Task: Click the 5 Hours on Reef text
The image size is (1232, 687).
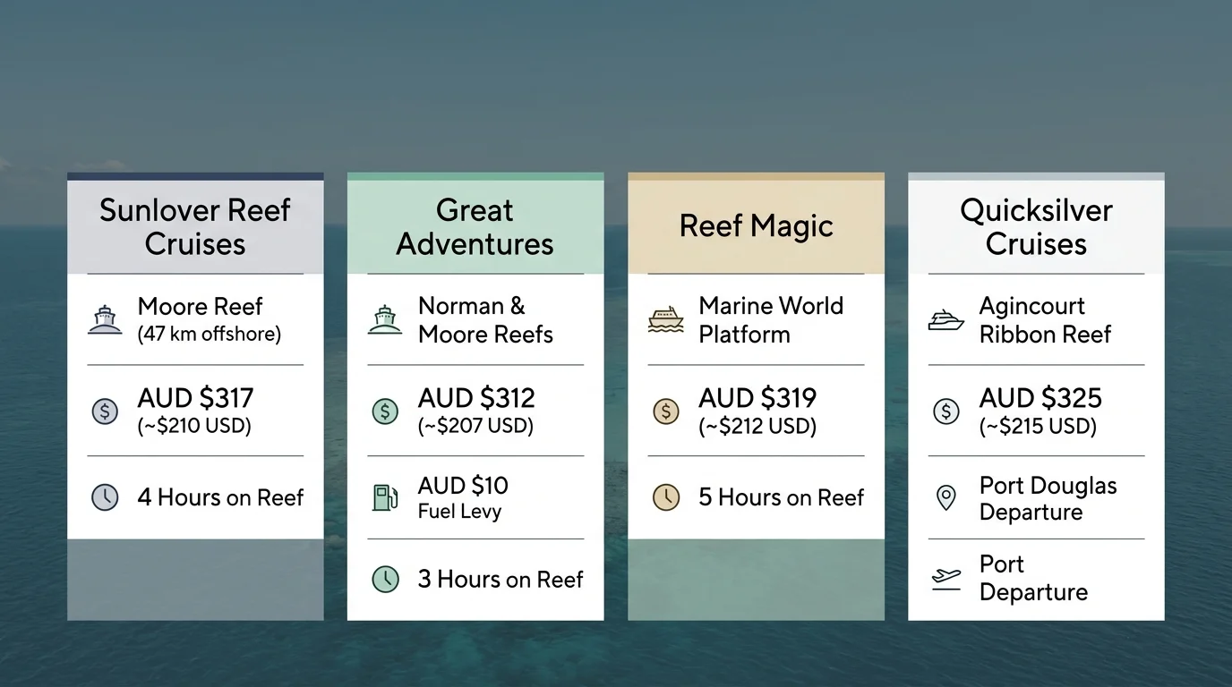Action: [782, 497]
